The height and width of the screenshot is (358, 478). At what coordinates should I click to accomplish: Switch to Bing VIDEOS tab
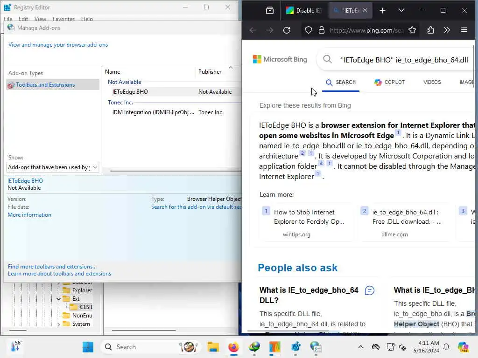click(x=432, y=82)
